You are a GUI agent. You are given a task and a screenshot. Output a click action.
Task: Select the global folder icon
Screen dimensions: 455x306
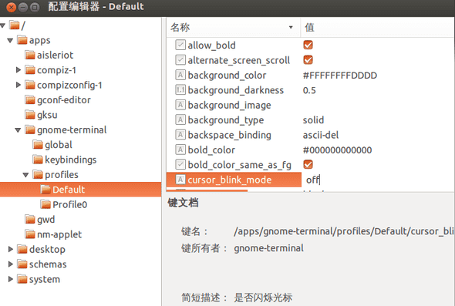[x=38, y=145]
